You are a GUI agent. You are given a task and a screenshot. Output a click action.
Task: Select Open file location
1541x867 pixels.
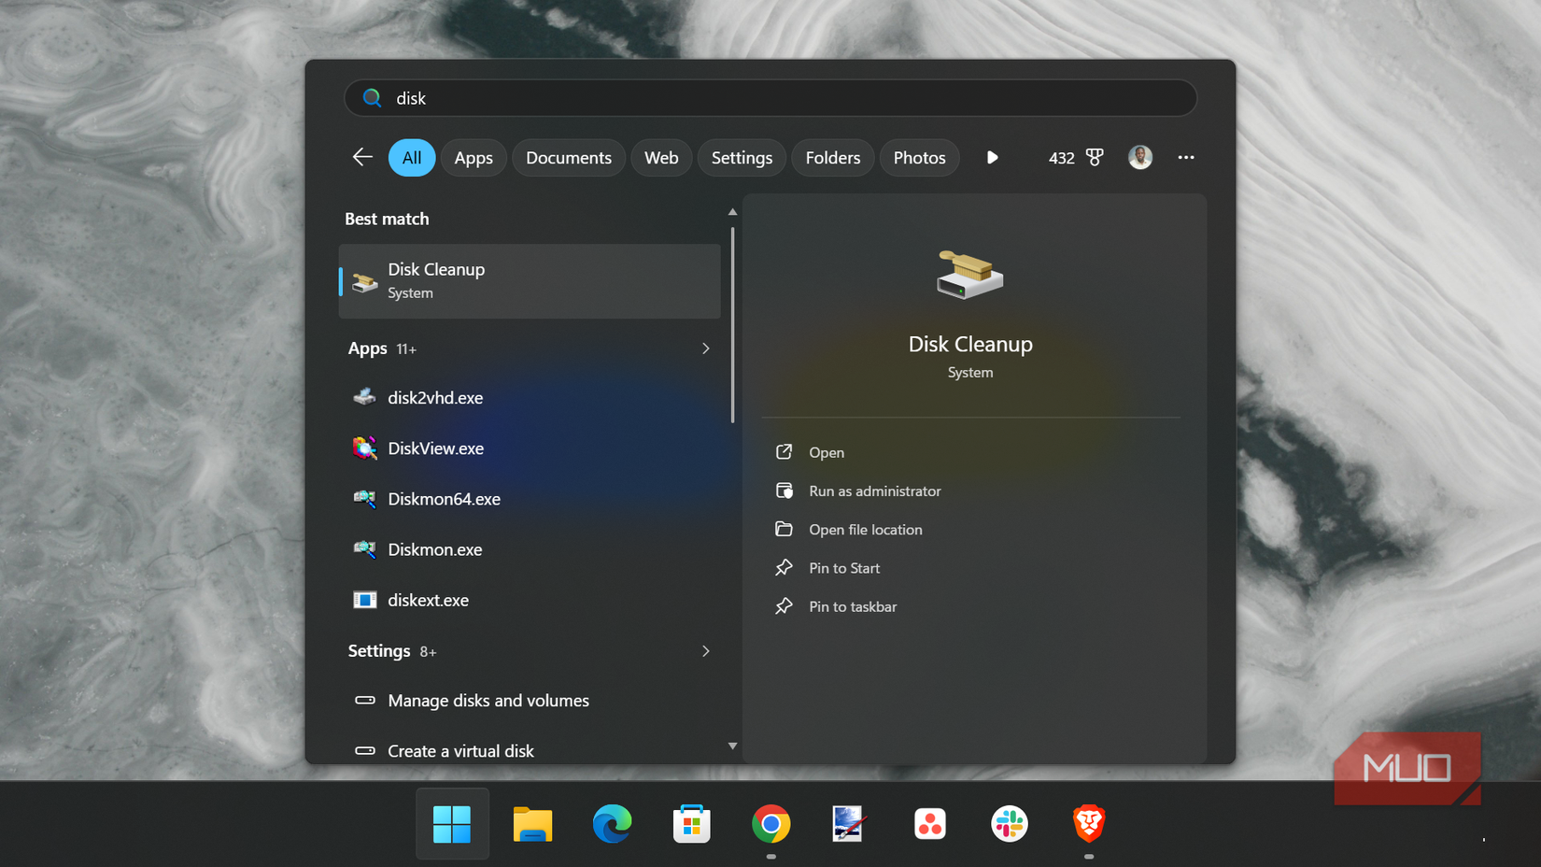866,530
